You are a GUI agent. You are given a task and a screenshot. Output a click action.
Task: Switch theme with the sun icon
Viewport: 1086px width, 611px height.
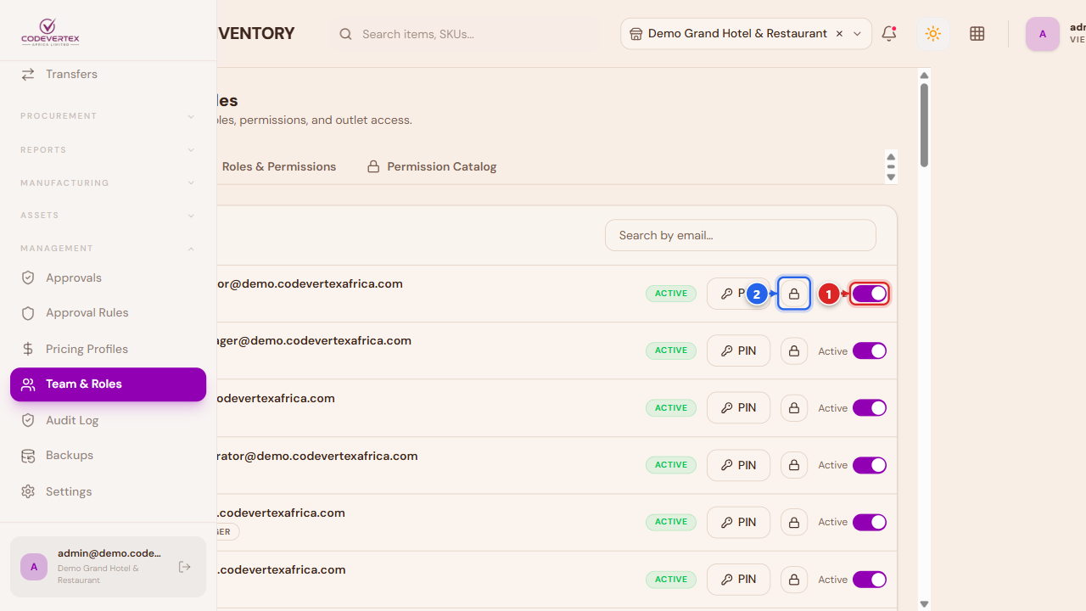tap(933, 34)
